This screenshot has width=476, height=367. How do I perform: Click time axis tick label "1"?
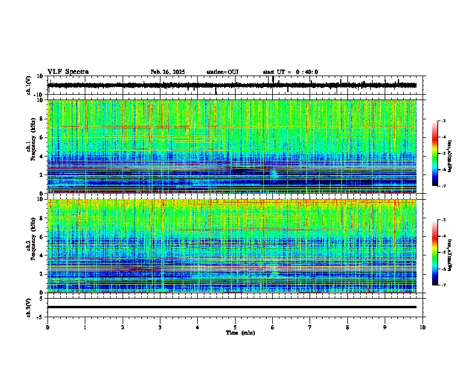pos(85,327)
